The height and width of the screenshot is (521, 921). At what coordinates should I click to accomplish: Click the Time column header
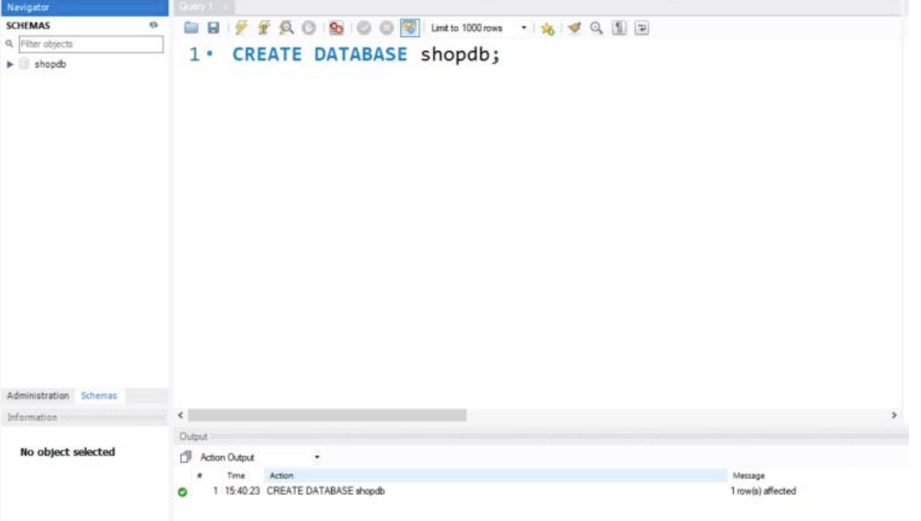235,475
